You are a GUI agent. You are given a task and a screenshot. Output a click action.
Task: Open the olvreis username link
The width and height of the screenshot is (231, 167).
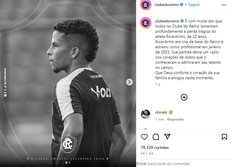(x=161, y=112)
